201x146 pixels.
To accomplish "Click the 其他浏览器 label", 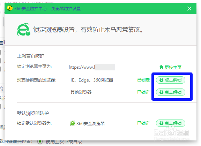I will [x=81, y=92].
